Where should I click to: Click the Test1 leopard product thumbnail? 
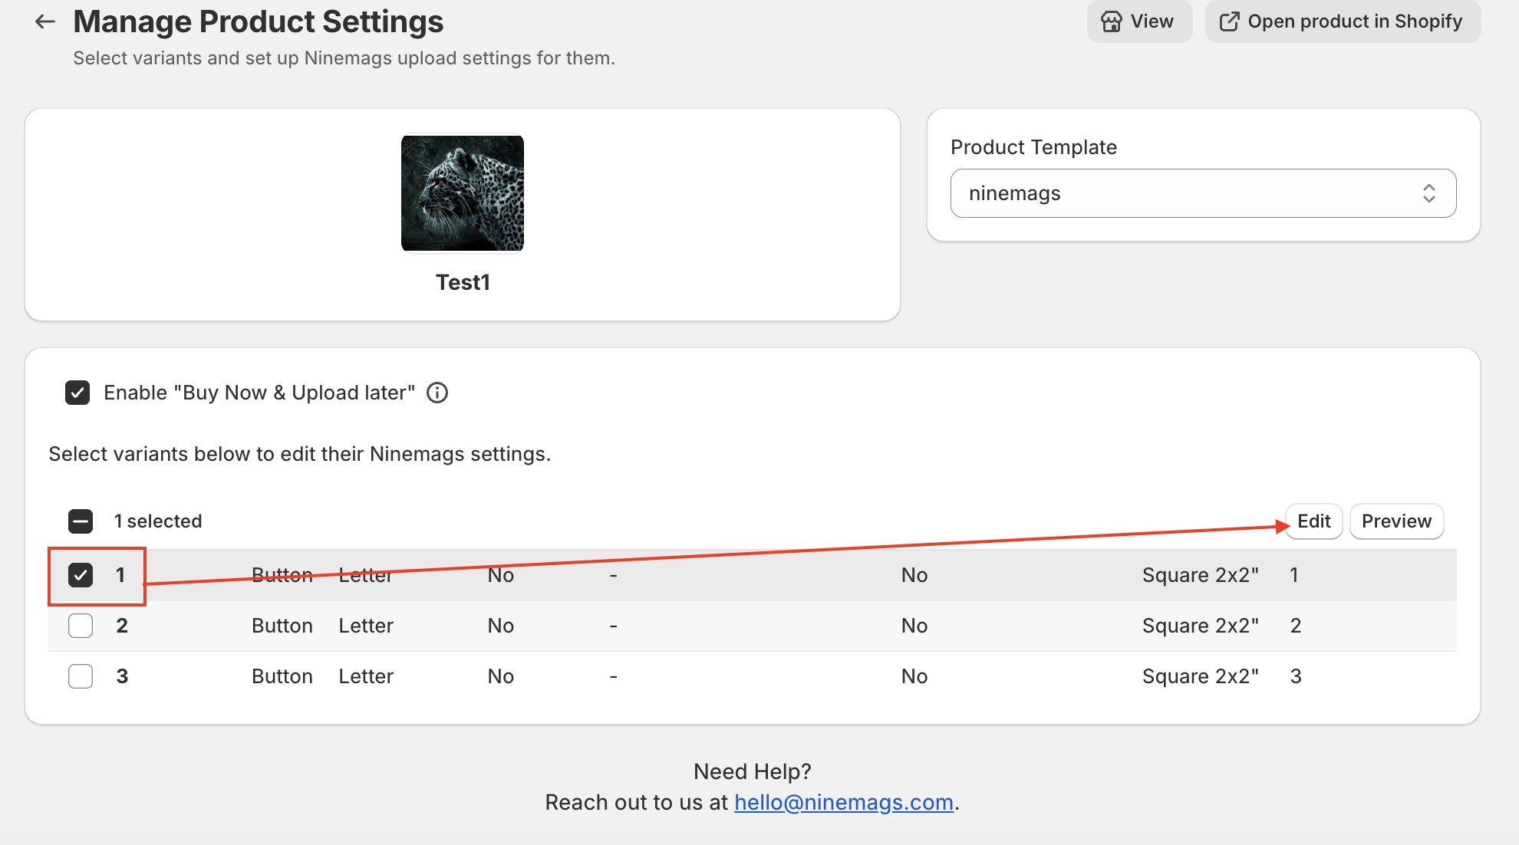coord(463,193)
